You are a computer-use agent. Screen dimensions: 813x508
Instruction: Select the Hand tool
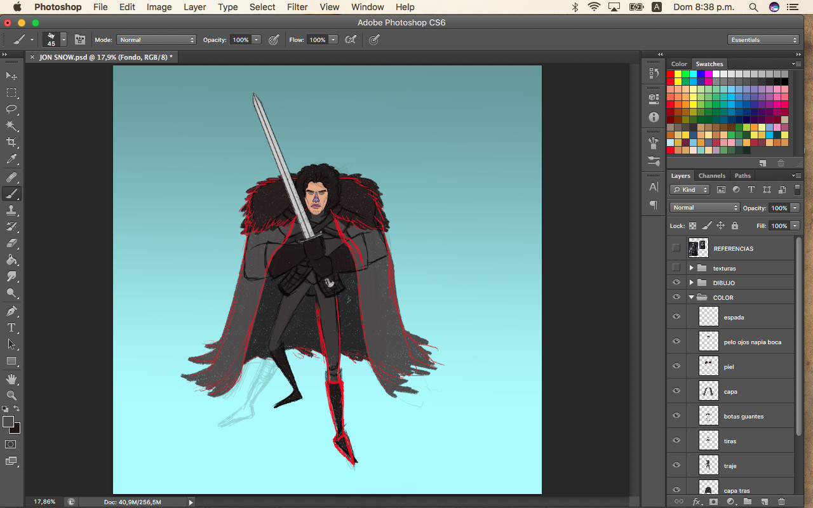(x=11, y=379)
